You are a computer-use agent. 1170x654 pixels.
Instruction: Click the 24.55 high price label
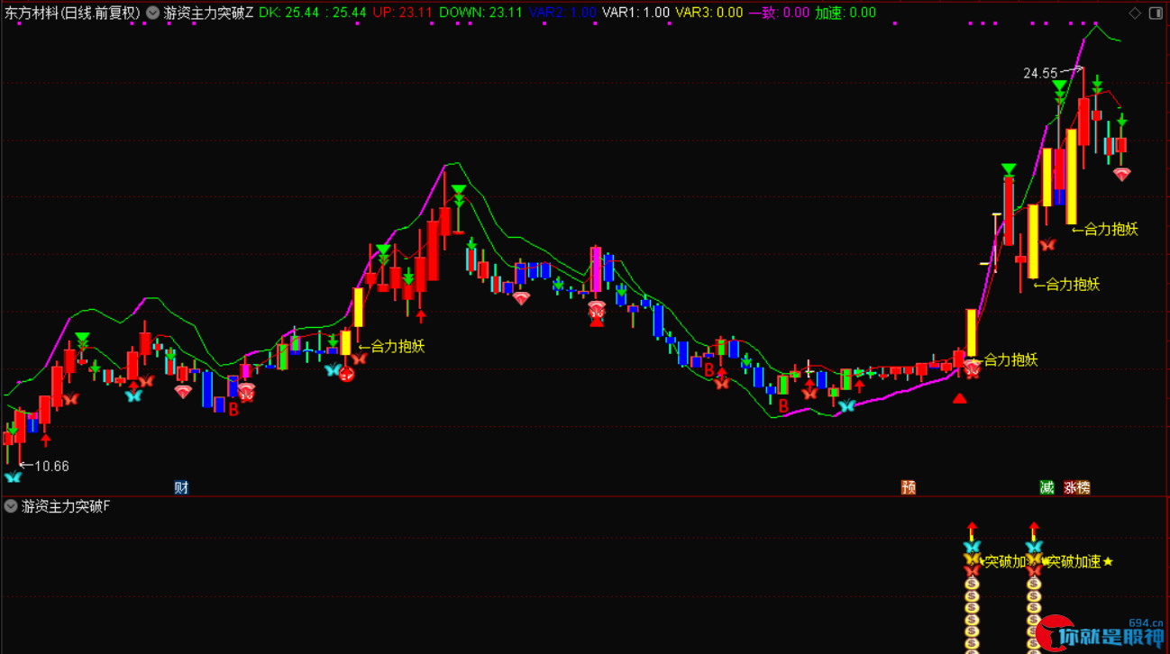[x=1040, y=73]
